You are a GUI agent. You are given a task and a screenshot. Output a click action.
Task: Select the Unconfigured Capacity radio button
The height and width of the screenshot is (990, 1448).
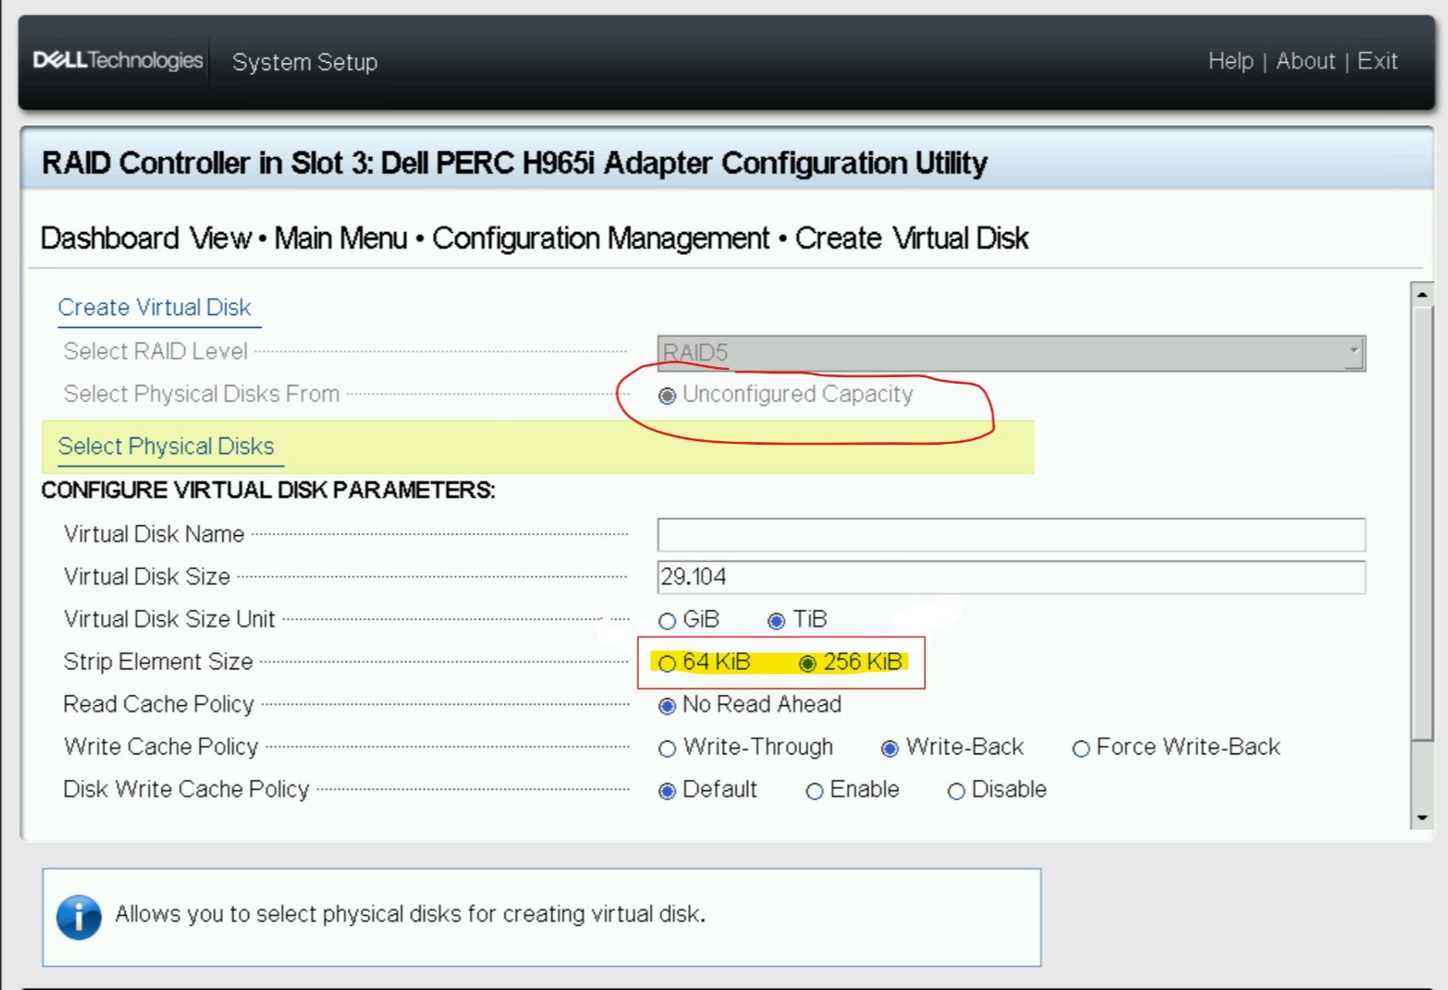pyautogui.click(x=667, y=395)
